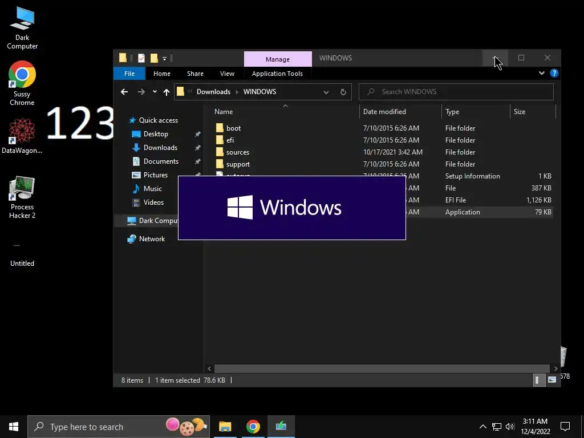This screenshot has width=584, height=438.
Task: Sort files by Date modified column
Action: [x=384, y=111]
